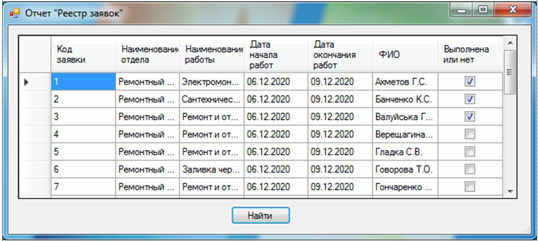Click the form icon in the title bar
Viewport: 538px width, 241px height.
point(15,14)
